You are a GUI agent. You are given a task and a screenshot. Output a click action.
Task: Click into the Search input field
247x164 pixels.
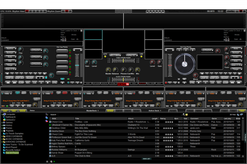(x=119, y=114)
